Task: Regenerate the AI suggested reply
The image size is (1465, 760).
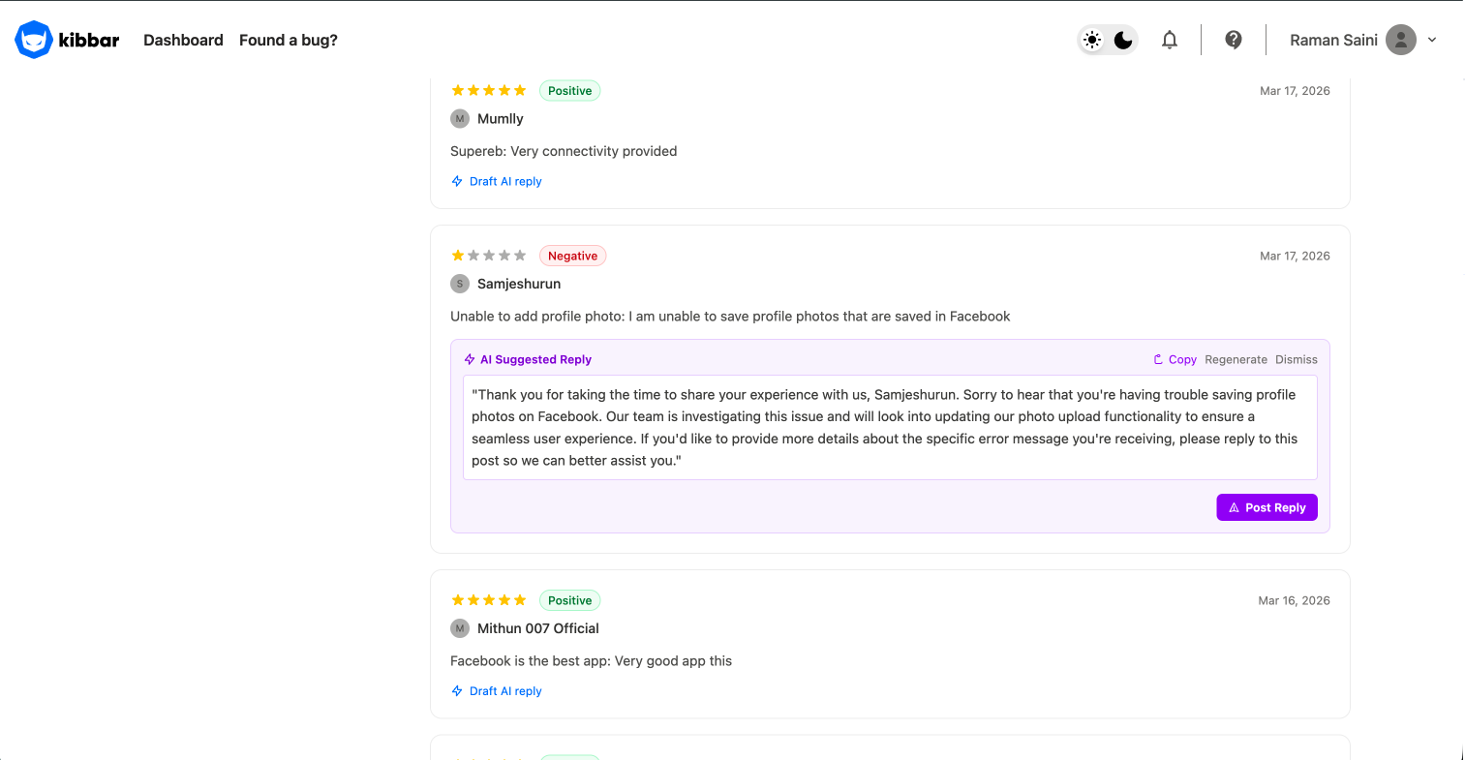Action: tap(1236, 359)
